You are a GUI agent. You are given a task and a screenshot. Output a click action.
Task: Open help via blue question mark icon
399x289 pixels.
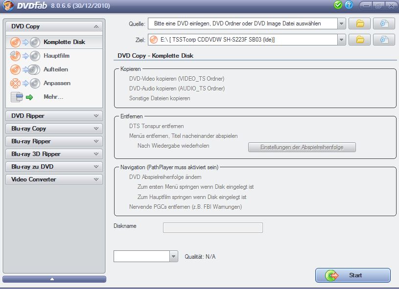point(349,5)
